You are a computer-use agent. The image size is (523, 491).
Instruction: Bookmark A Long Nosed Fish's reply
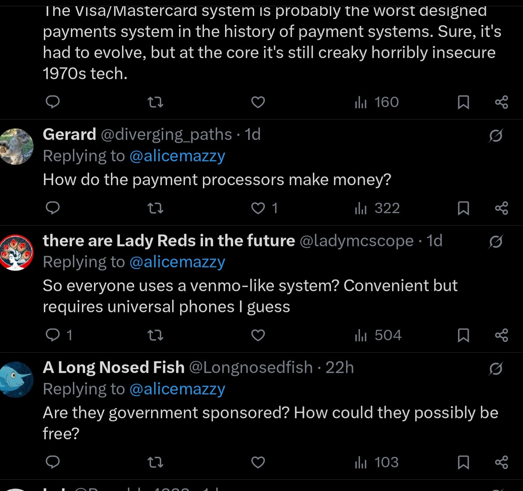point(463,462)
